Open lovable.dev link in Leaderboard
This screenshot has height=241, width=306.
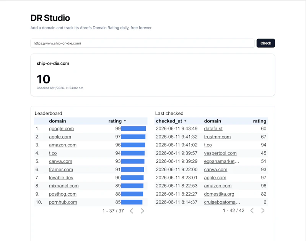click(61, 178)
